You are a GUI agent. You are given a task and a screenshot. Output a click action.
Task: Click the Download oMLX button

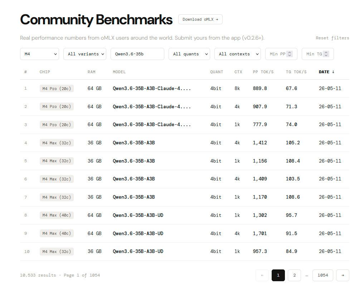[x=200, y=19]
